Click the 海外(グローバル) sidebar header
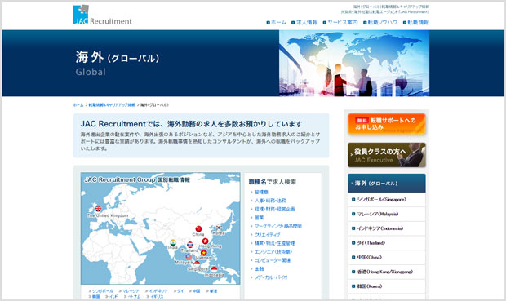506x301 pixels. (x=387, y=184)
